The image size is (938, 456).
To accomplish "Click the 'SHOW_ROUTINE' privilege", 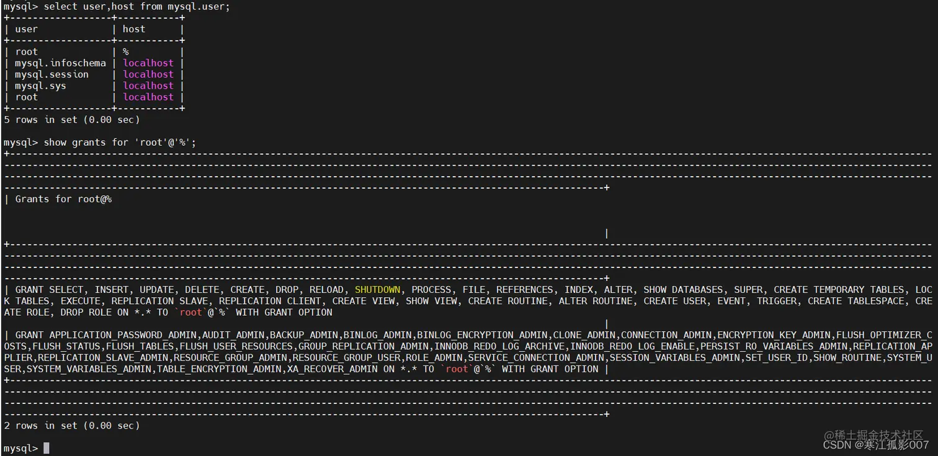I will tap(847, 358).
